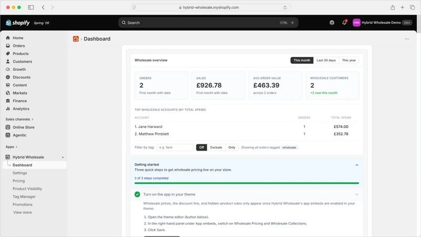Go back with the browser back arrow
The width and height of the screenshot is (421, 237).
coord(43,7)
